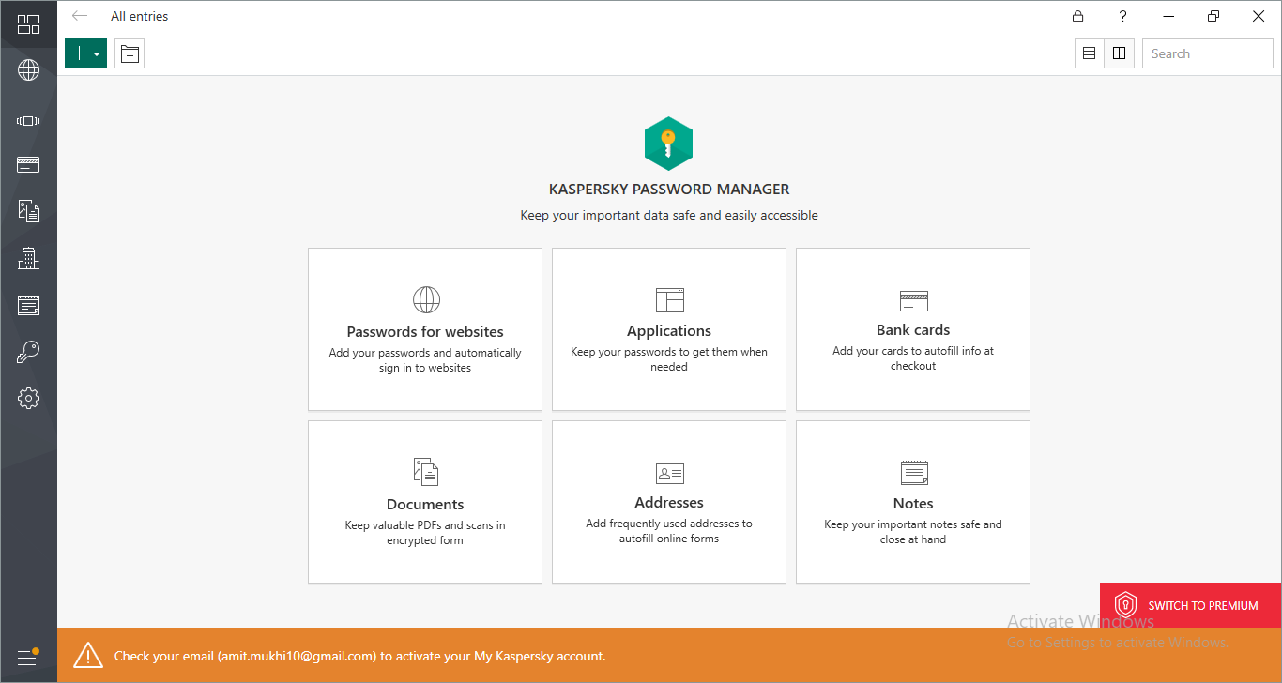Click the "All entries" title text
This screenshot has width=1282, height=683.
coord(140,16)
